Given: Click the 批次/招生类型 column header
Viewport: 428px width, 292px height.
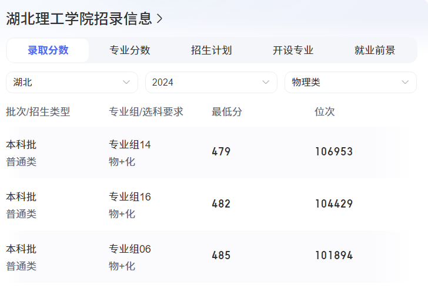Looking at the screenshot, I should [x=38, y=111].
